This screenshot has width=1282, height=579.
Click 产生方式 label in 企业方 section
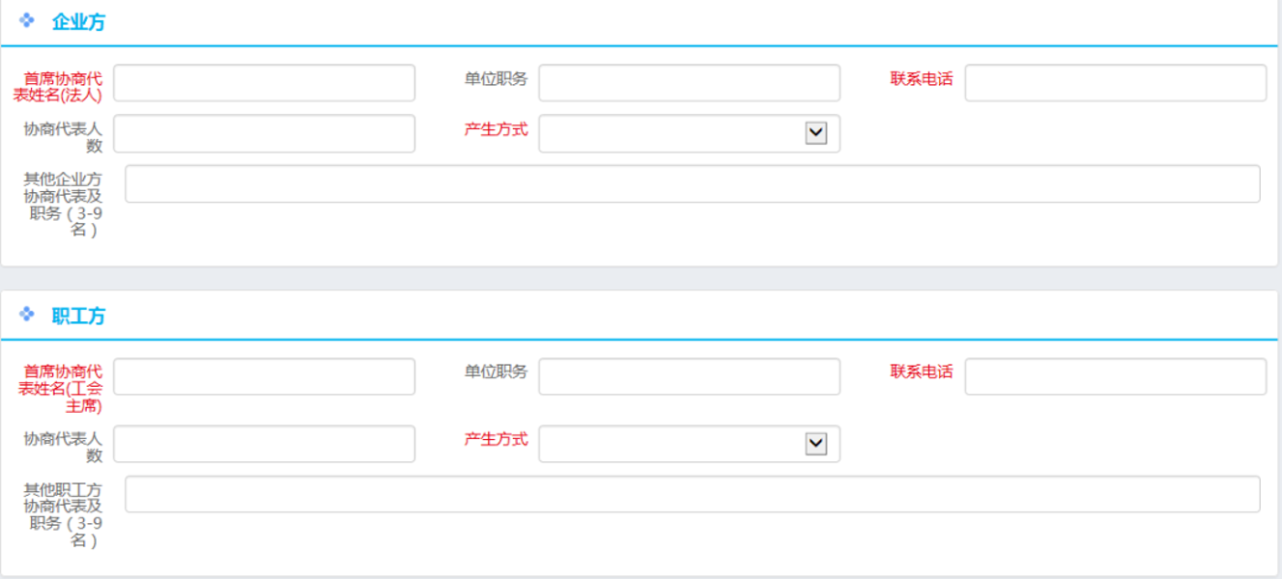click(x=496, y=129)
